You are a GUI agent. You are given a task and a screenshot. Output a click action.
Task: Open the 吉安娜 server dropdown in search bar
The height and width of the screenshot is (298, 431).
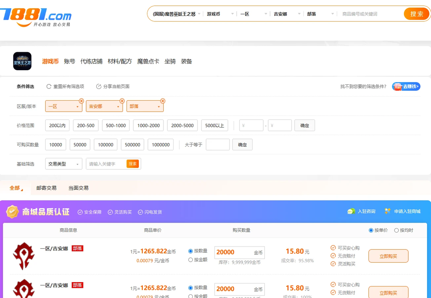coord(287,14)
